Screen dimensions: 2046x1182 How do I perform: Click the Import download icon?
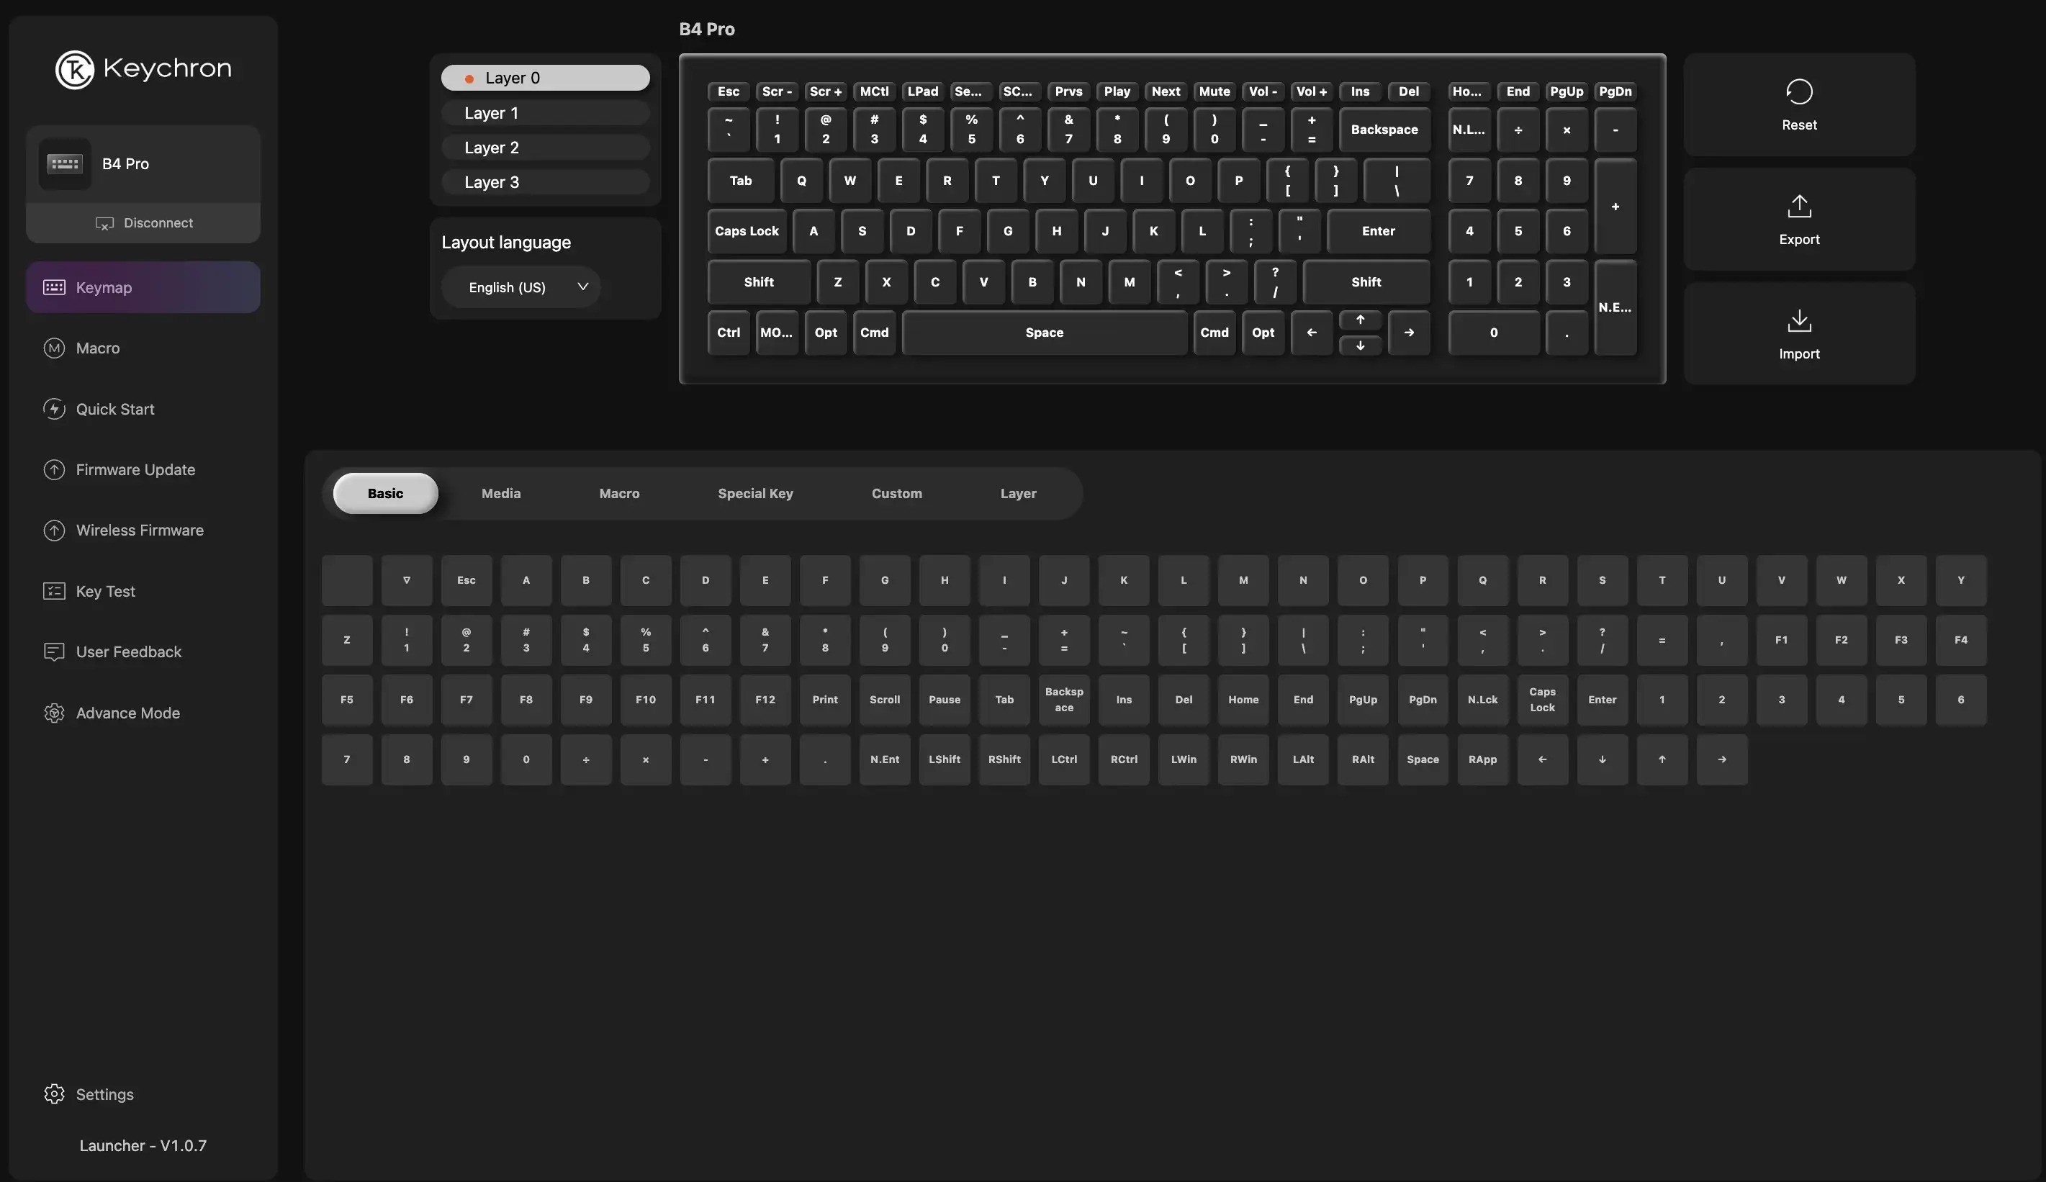pyautogui.click(x=1798, y=320)
